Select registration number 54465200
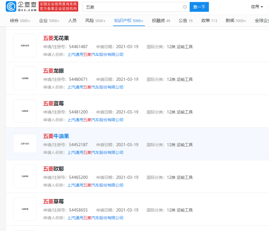Screen dimensions: 269x231 pos(78,177)
